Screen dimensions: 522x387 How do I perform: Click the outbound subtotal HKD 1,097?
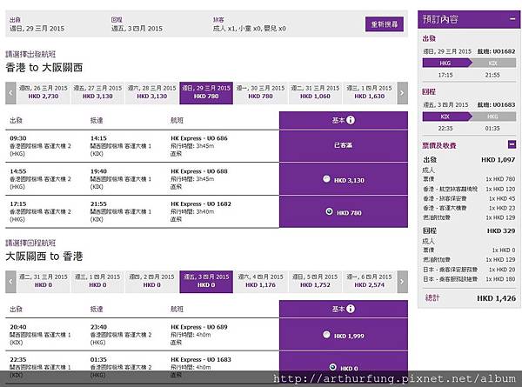498,160
